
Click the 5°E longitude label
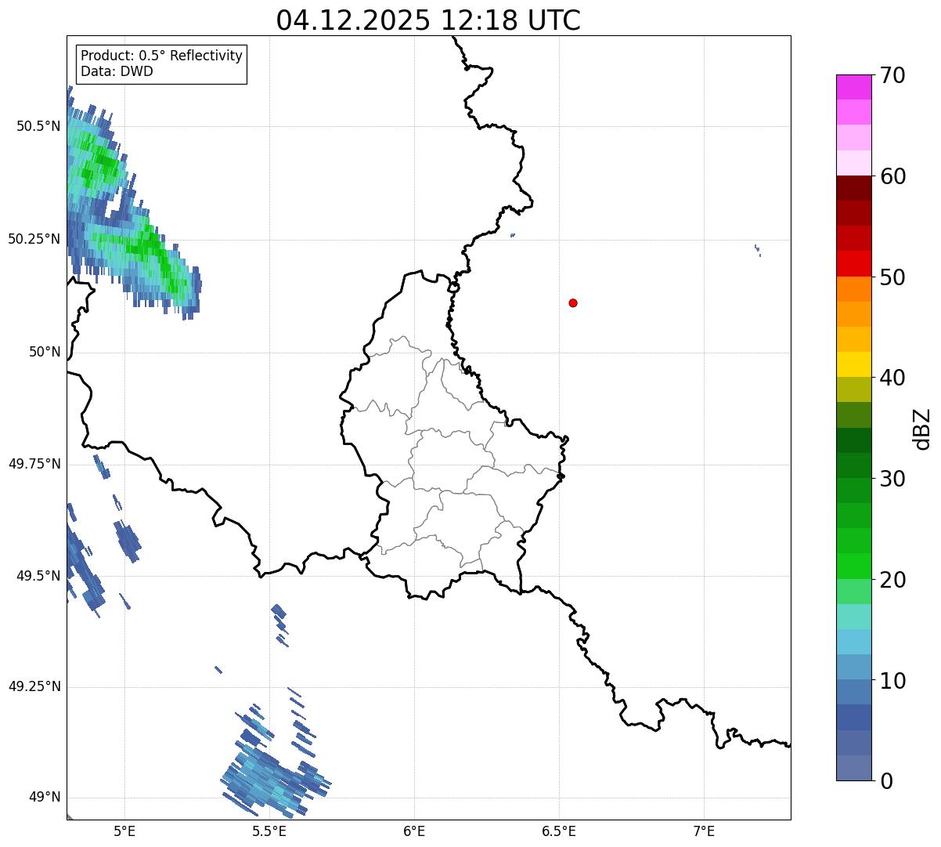point(124,831)
